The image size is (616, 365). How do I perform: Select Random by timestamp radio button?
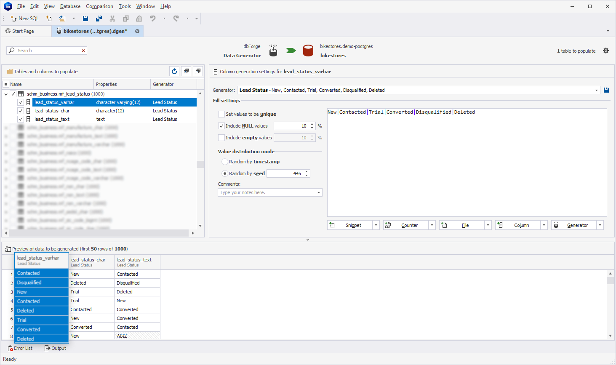pos(225,162)
